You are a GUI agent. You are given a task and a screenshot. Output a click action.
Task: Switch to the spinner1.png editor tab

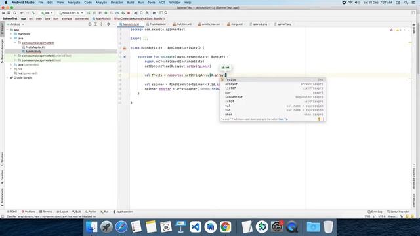click(284, 24)
